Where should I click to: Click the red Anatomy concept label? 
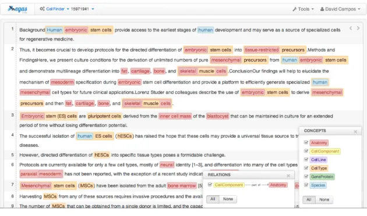pyautogui.click(x=319, y=142)
